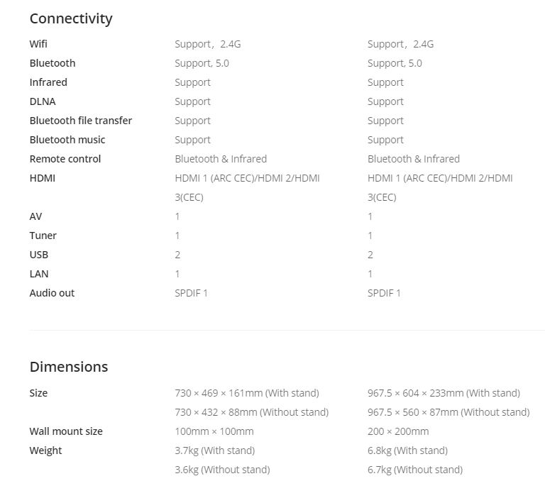The image size is (545, 503).
Task: Click the Wall mount size label
Action: click(x=66, y=431)
